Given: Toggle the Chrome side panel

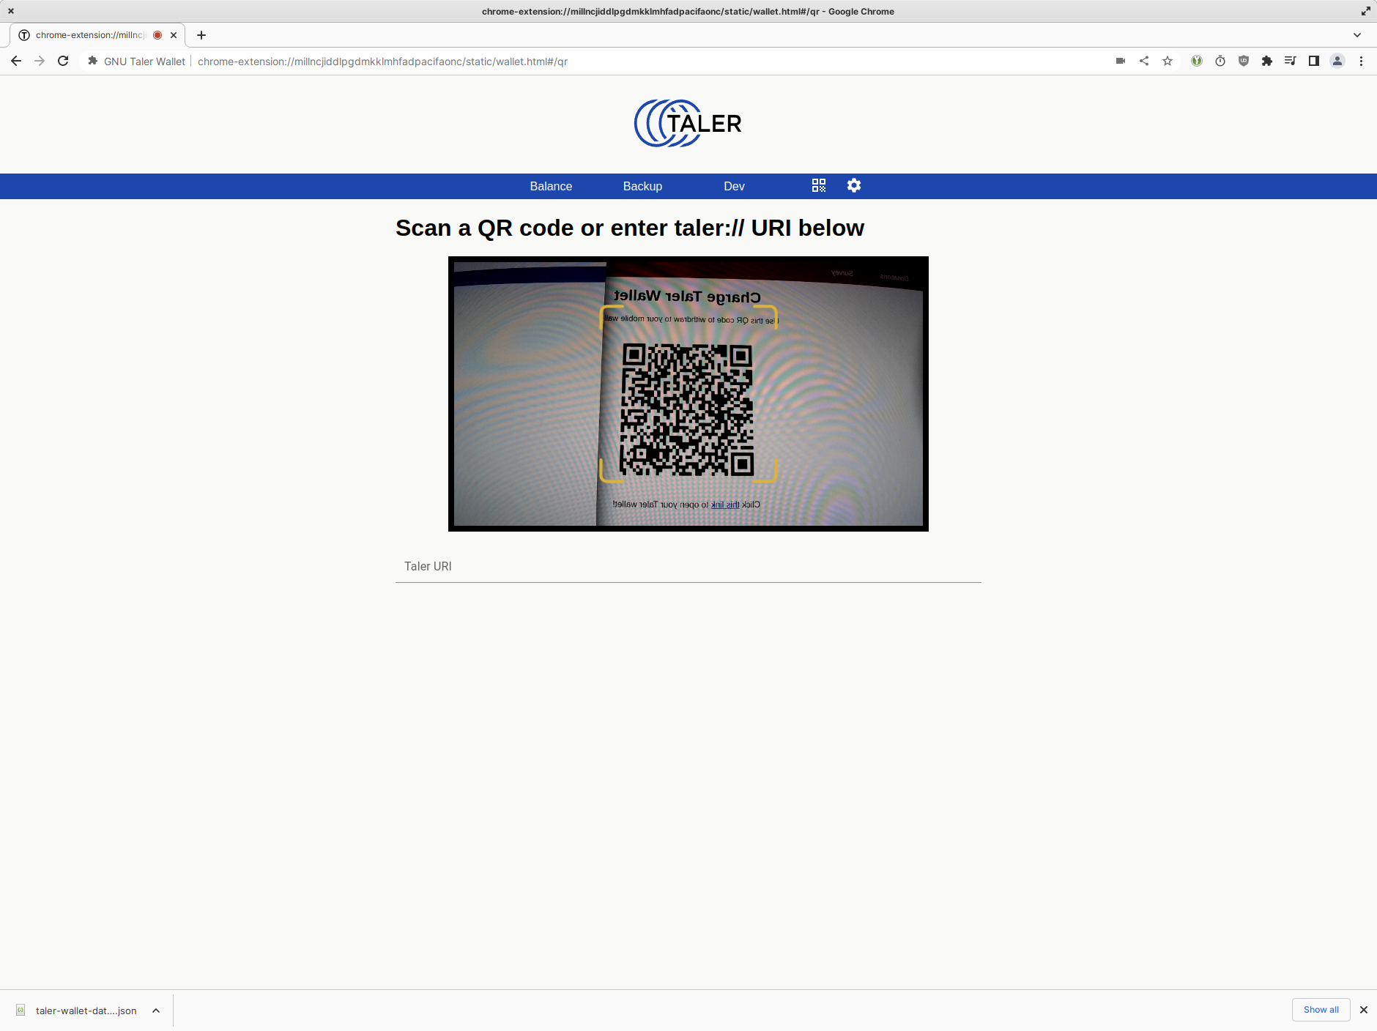Looking at the screenshot, I should [1314, 62].
